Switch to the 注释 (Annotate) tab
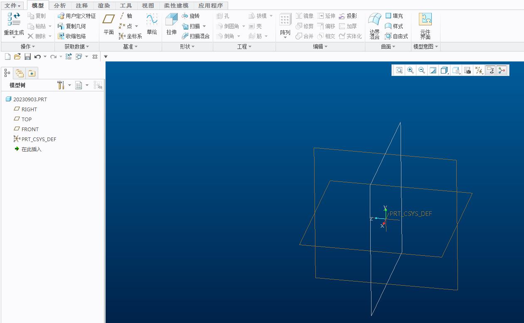The height and width of the screenshot is (323, 524). 82,5
